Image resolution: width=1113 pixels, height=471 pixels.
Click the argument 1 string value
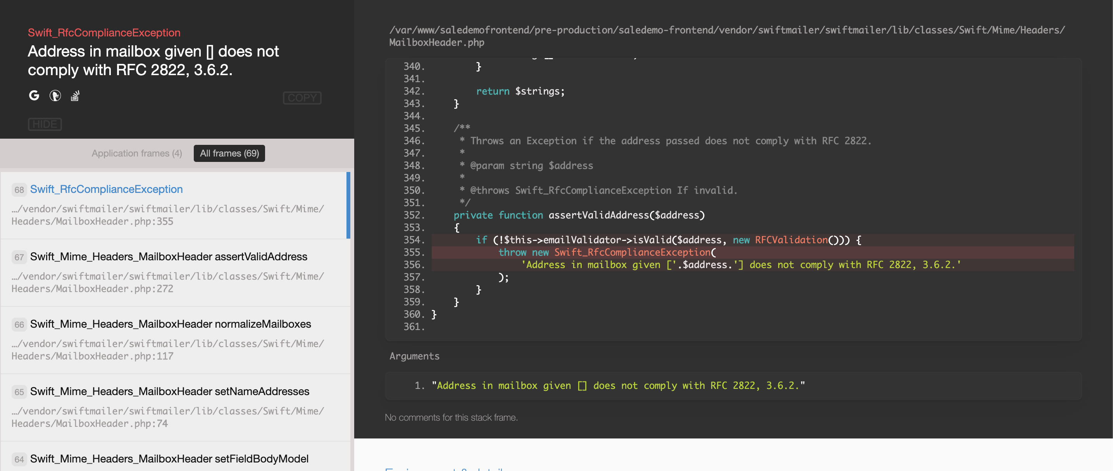click(x=618, y=385)
